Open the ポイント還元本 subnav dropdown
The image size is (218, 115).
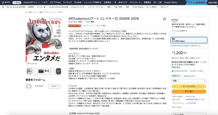152,7
